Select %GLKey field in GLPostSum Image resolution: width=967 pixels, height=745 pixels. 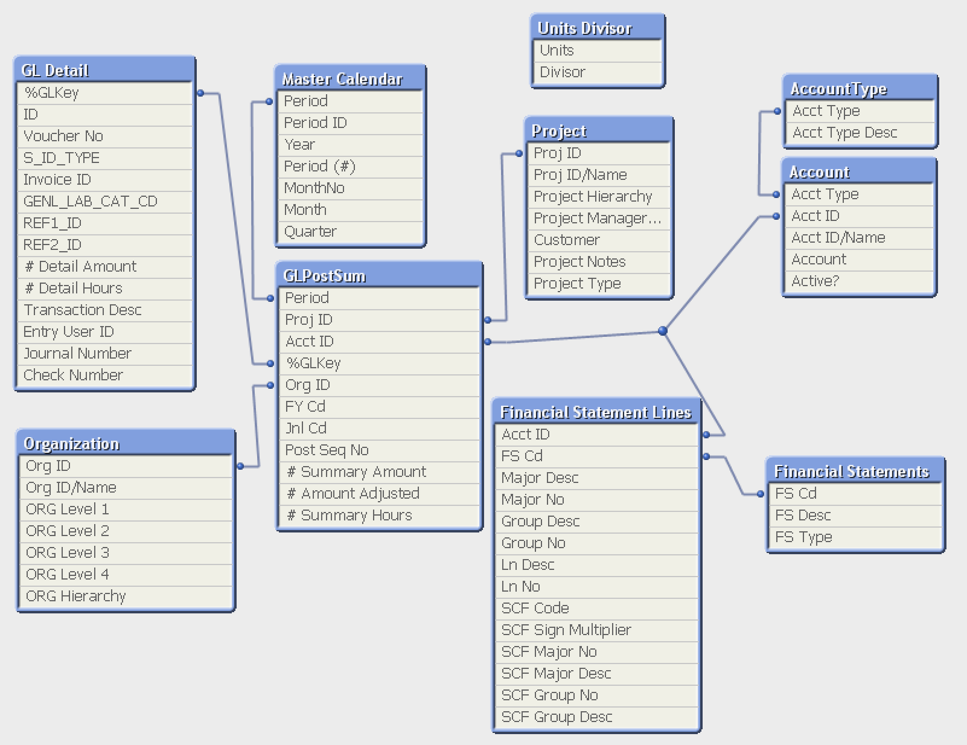pyautogui.click(x=379, y=363)
